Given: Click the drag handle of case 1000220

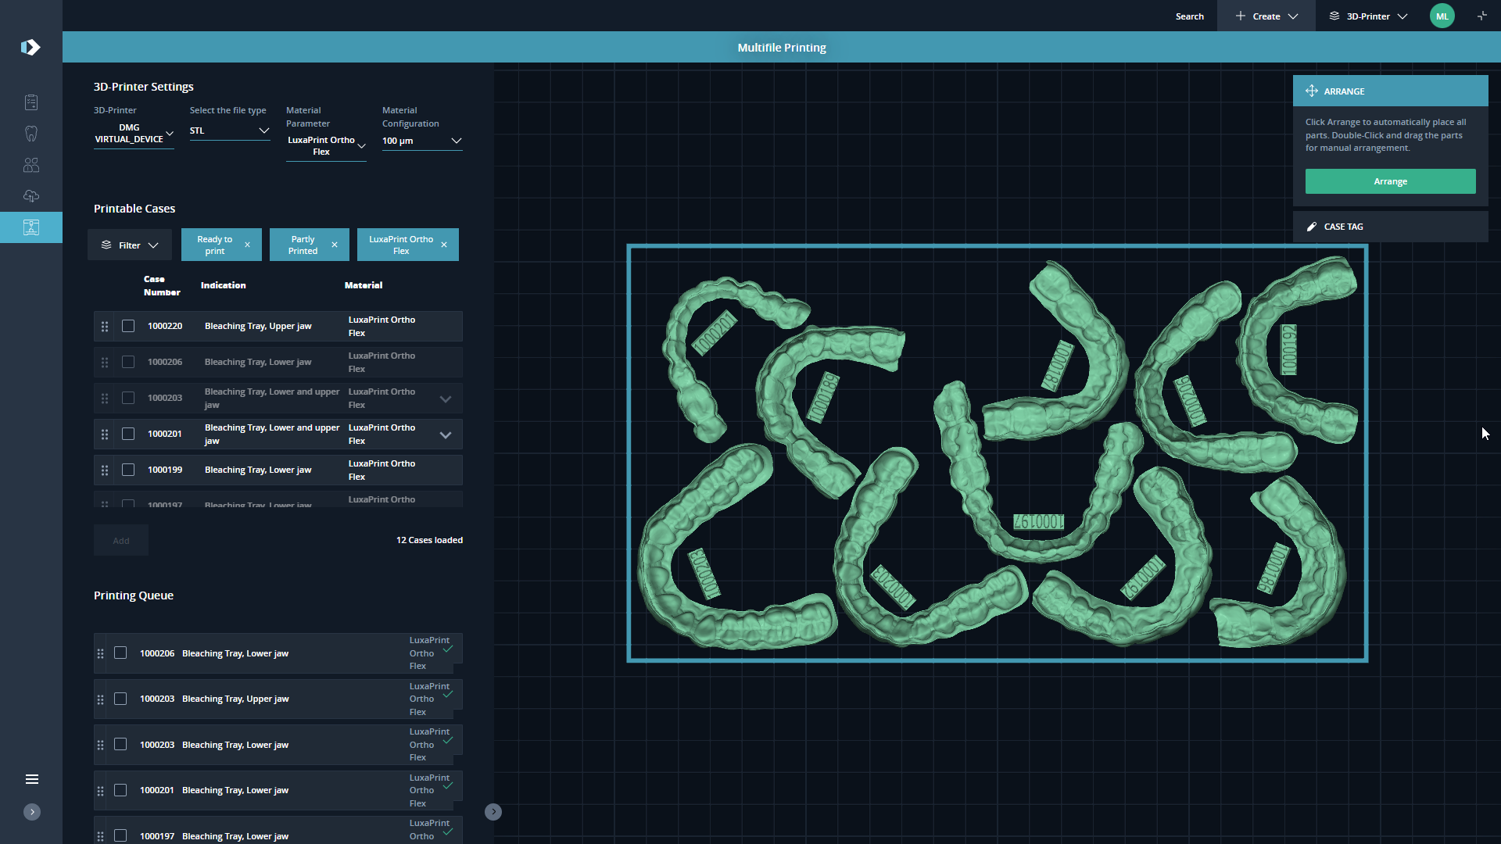Looking at the screenshot, I should pyautogui.click(x=105, y=327).
